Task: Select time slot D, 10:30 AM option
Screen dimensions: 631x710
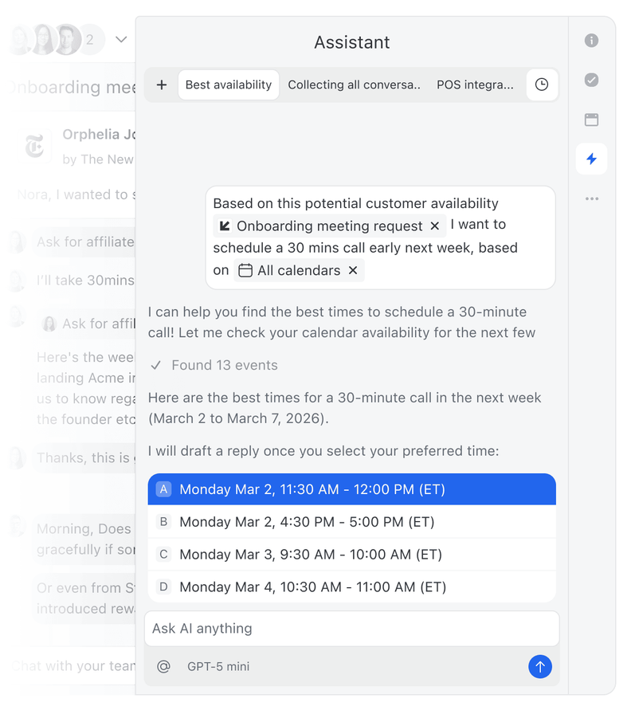Action: [x=352, y=586]
